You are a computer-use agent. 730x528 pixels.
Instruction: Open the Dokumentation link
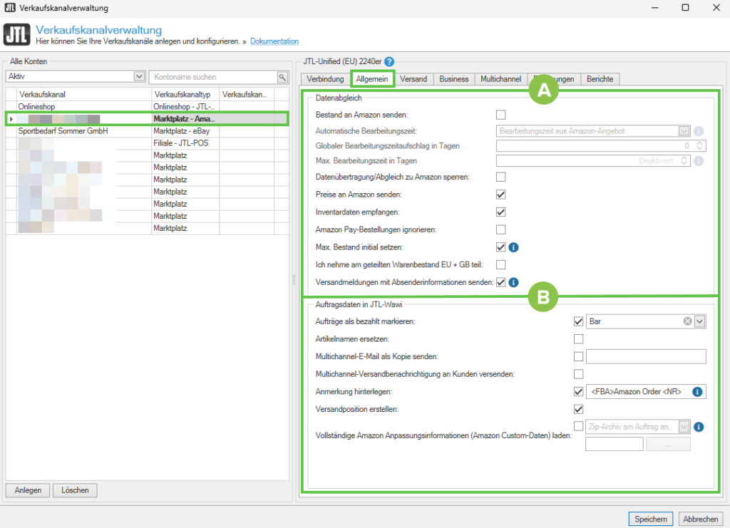click(x=274, y=42)
